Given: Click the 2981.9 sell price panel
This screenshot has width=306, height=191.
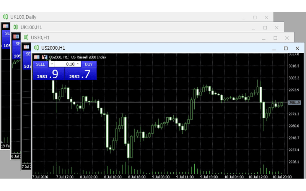Looking at the screenshot, I should pos(49,74).
